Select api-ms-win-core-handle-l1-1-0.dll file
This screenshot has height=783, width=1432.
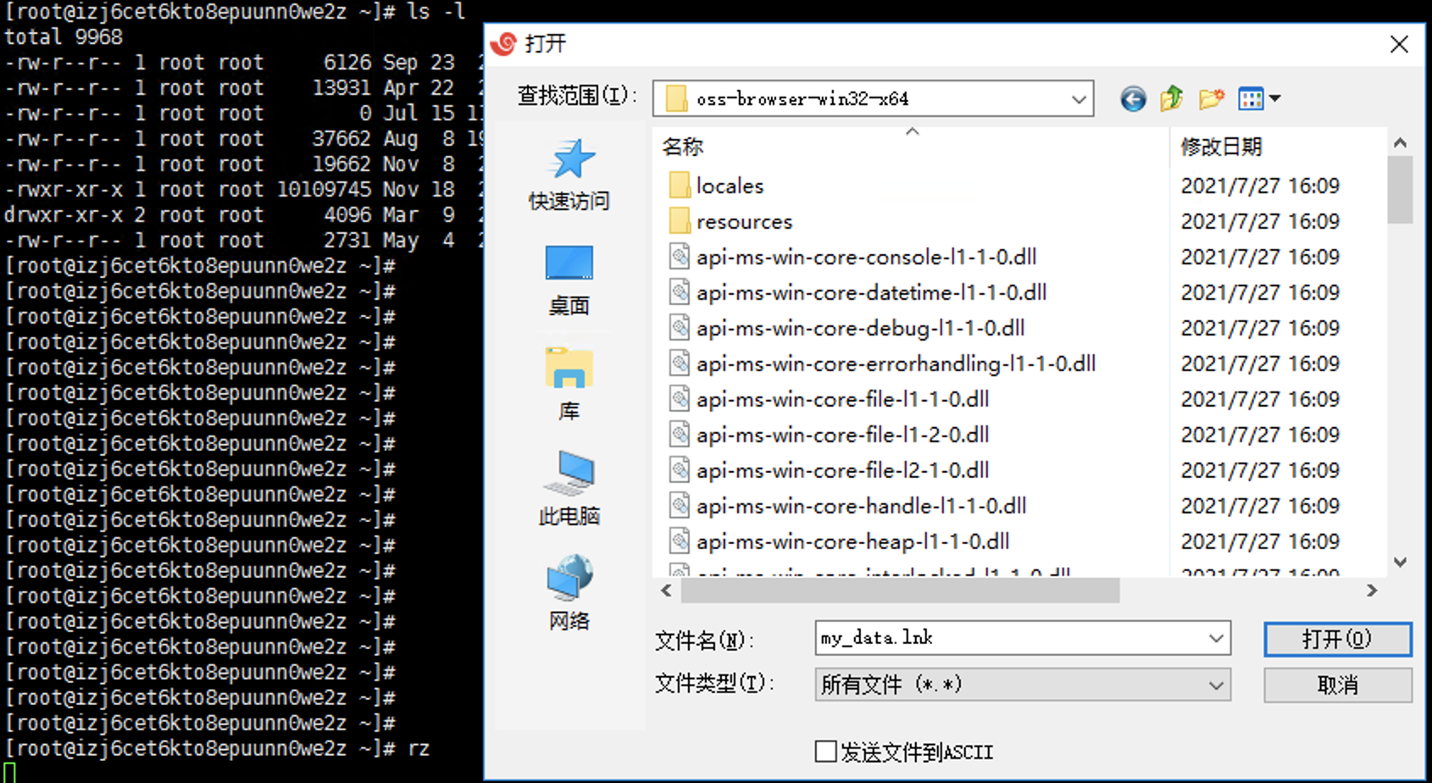[x=847, y=506]
